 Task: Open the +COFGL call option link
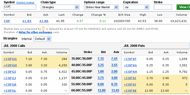tap(10, 91)
